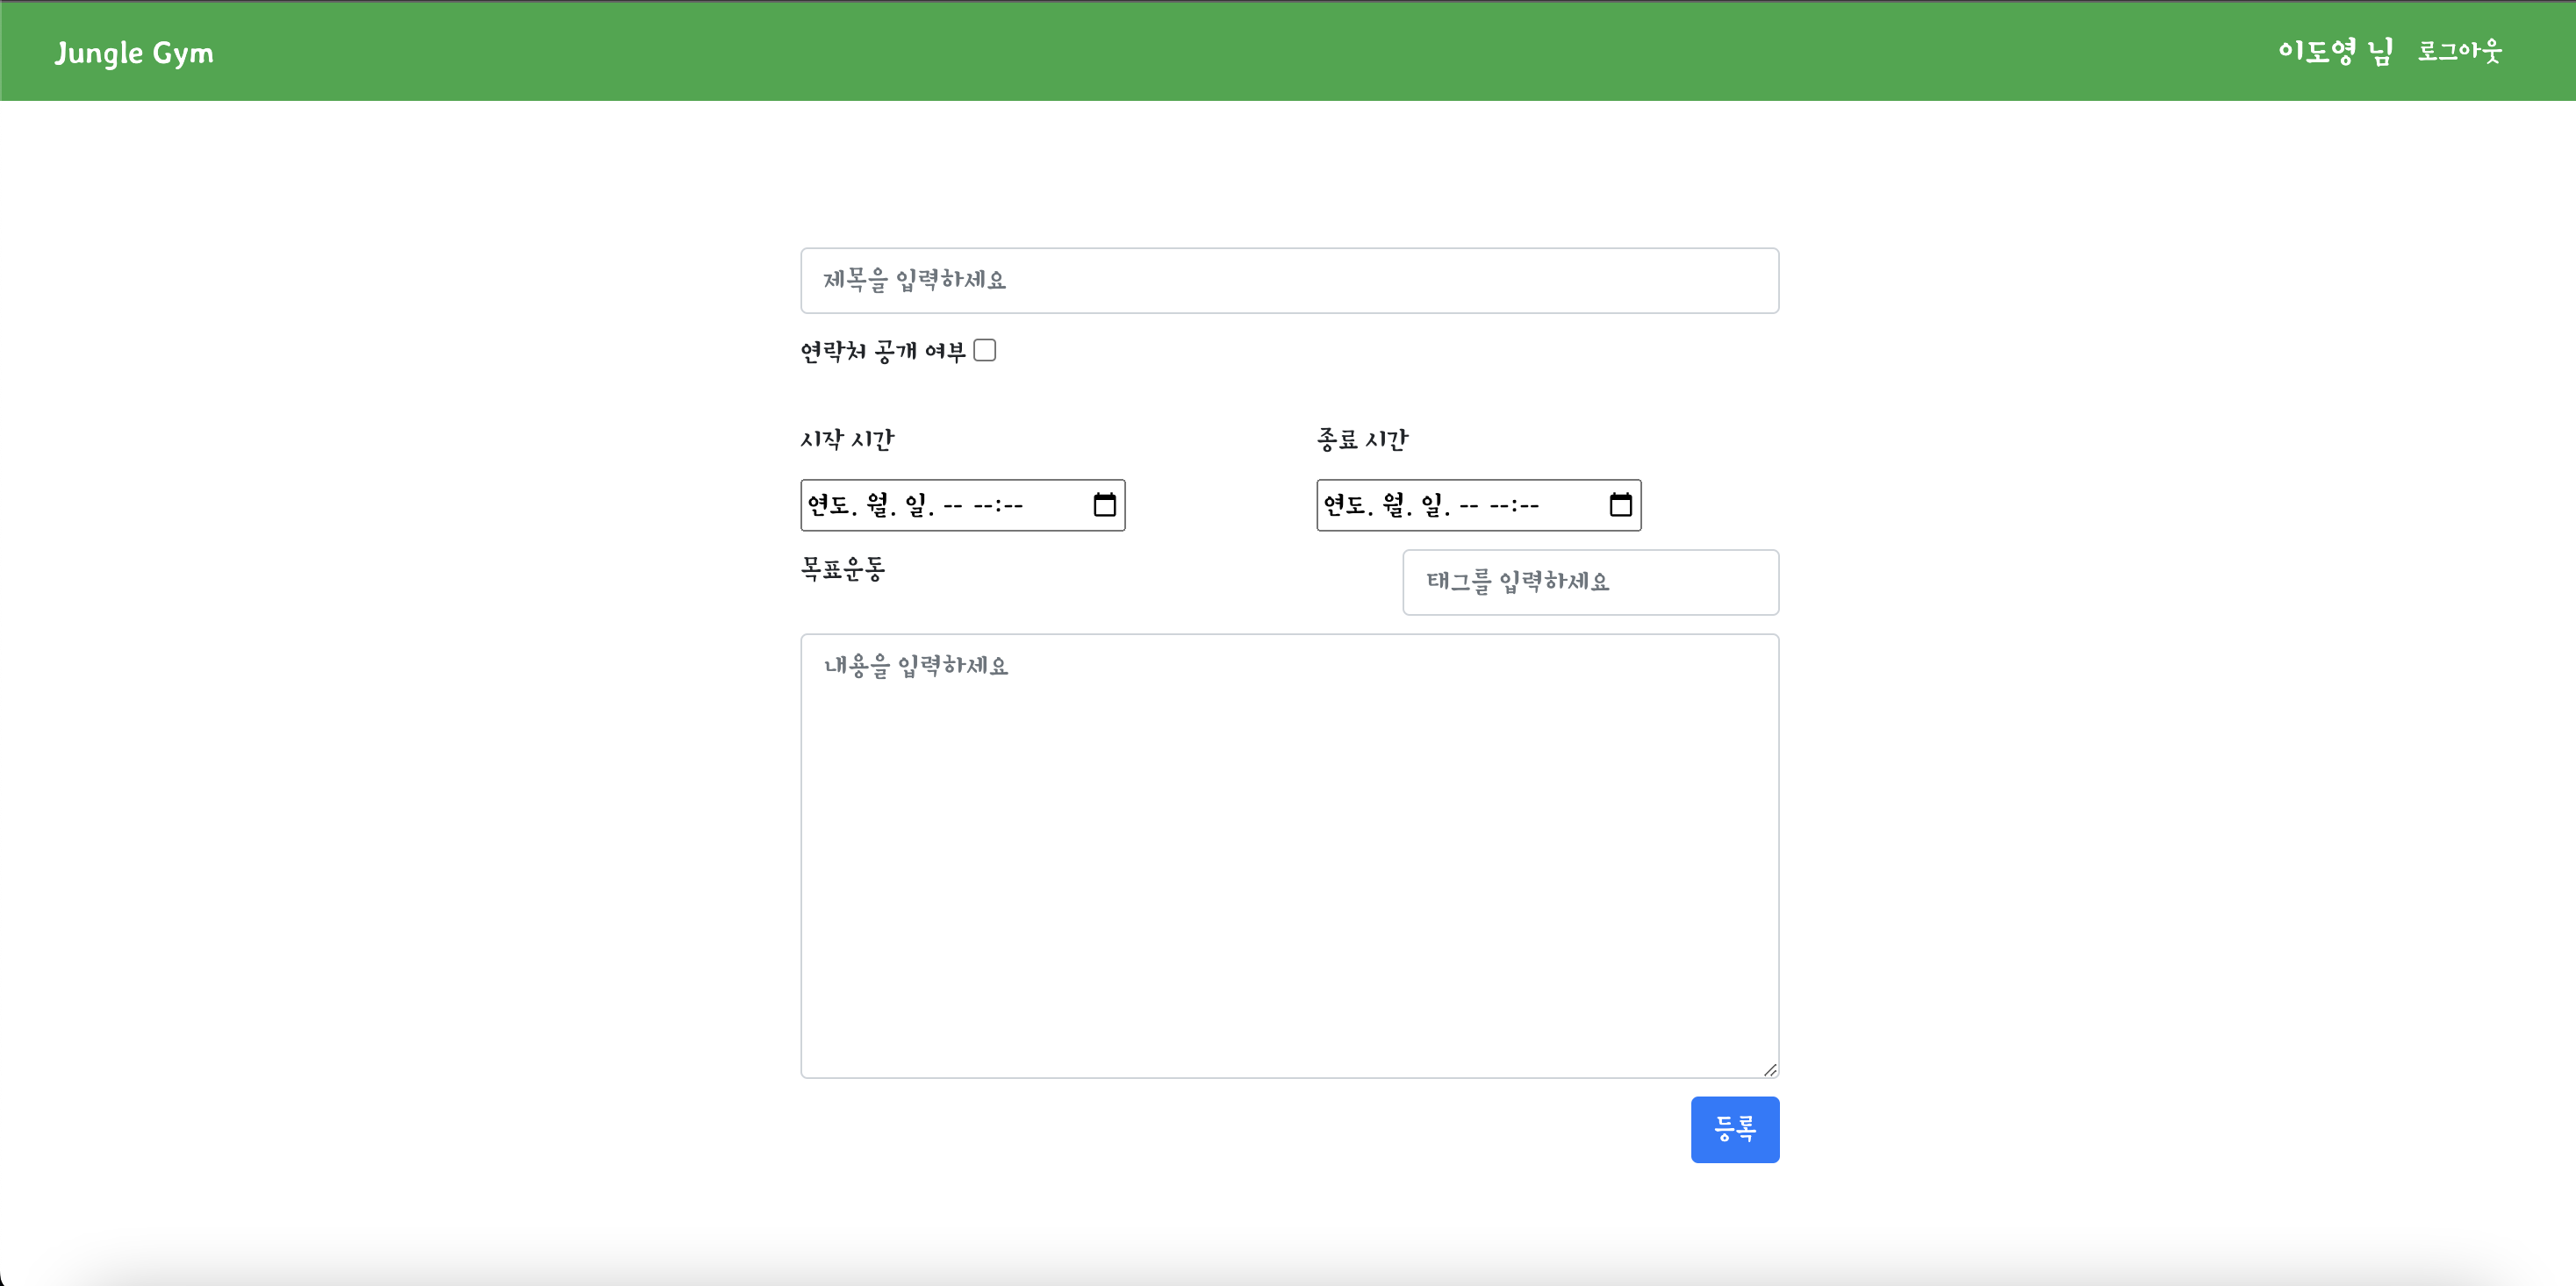The image size is (2576, 1286).
Task: Toggle the 연락처 공개 여부 checkbox
Action: click(985, 351)
